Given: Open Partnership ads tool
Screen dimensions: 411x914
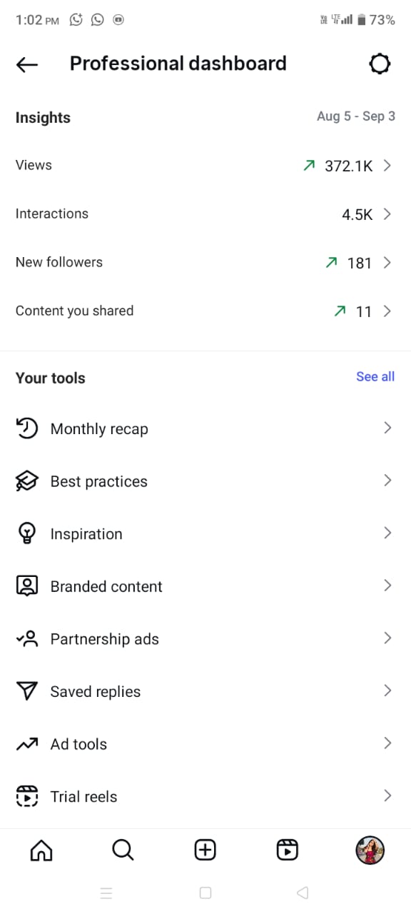Looking at the screenshot, I should pyautogui.click(x=205, y=639).
